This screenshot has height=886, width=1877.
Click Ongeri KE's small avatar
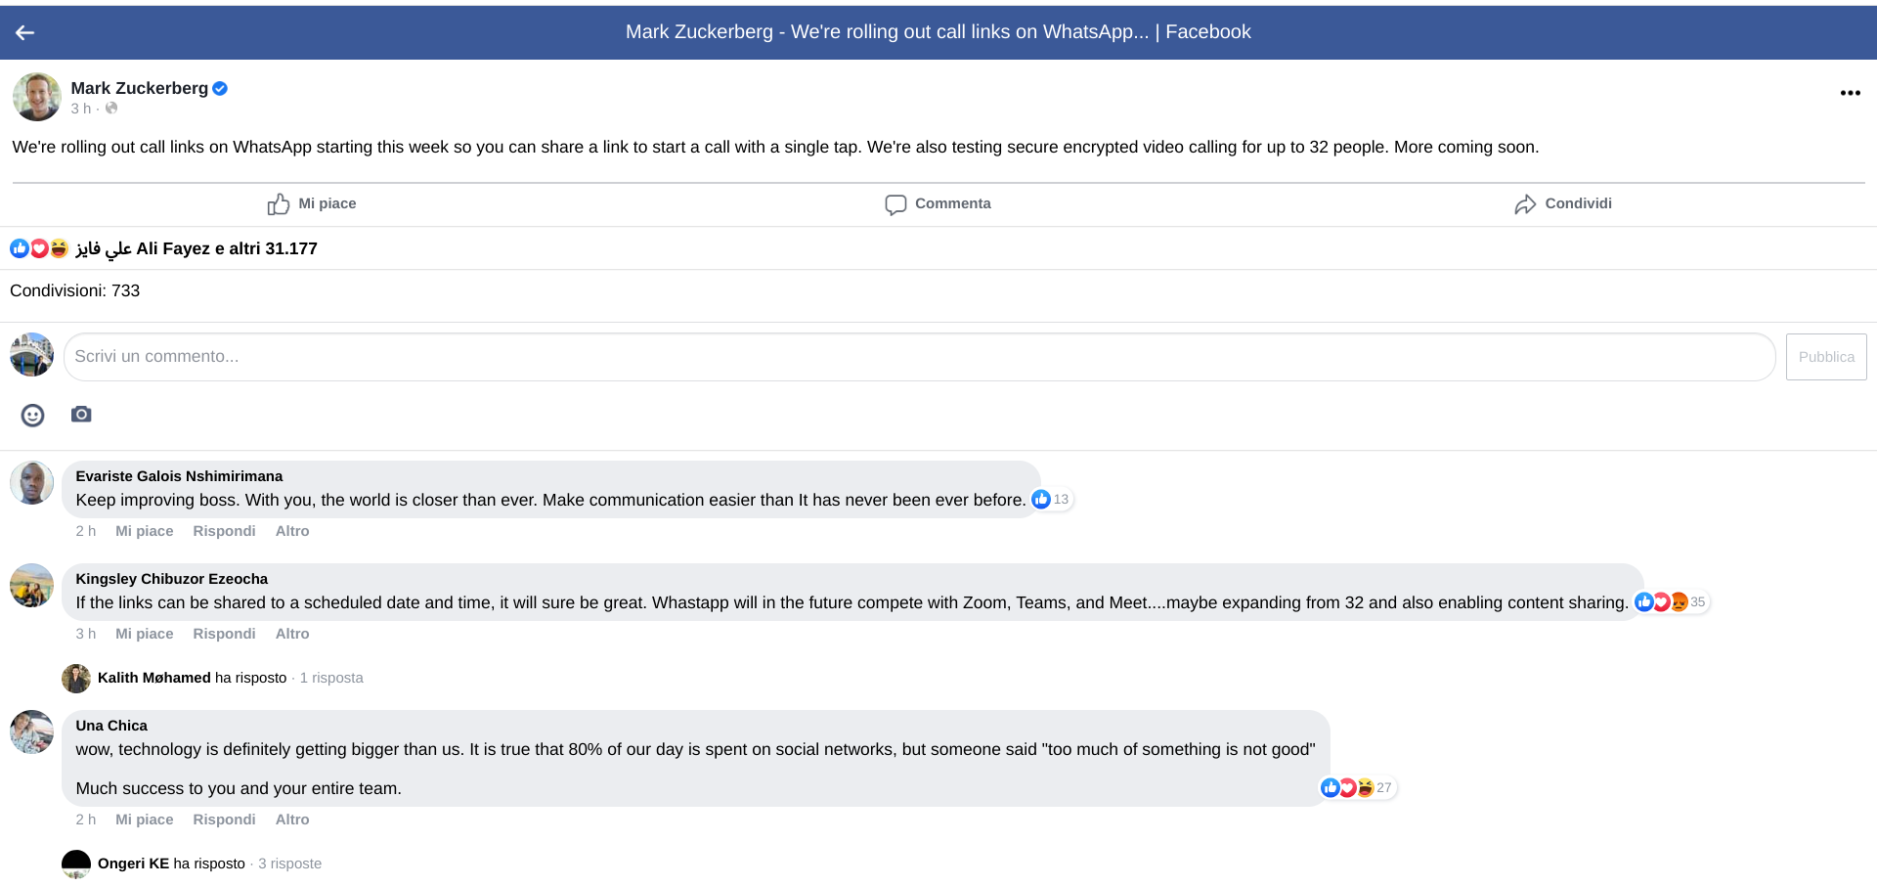click(76, 864)
